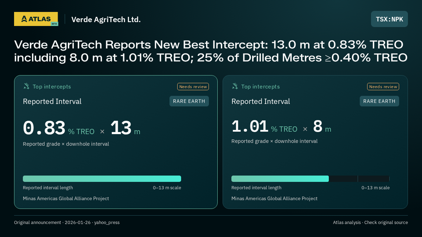Screen dimensions: 422x237
Task: Click 'Reported grade × downhole interval' under 0.83
Action: point(66,144)
